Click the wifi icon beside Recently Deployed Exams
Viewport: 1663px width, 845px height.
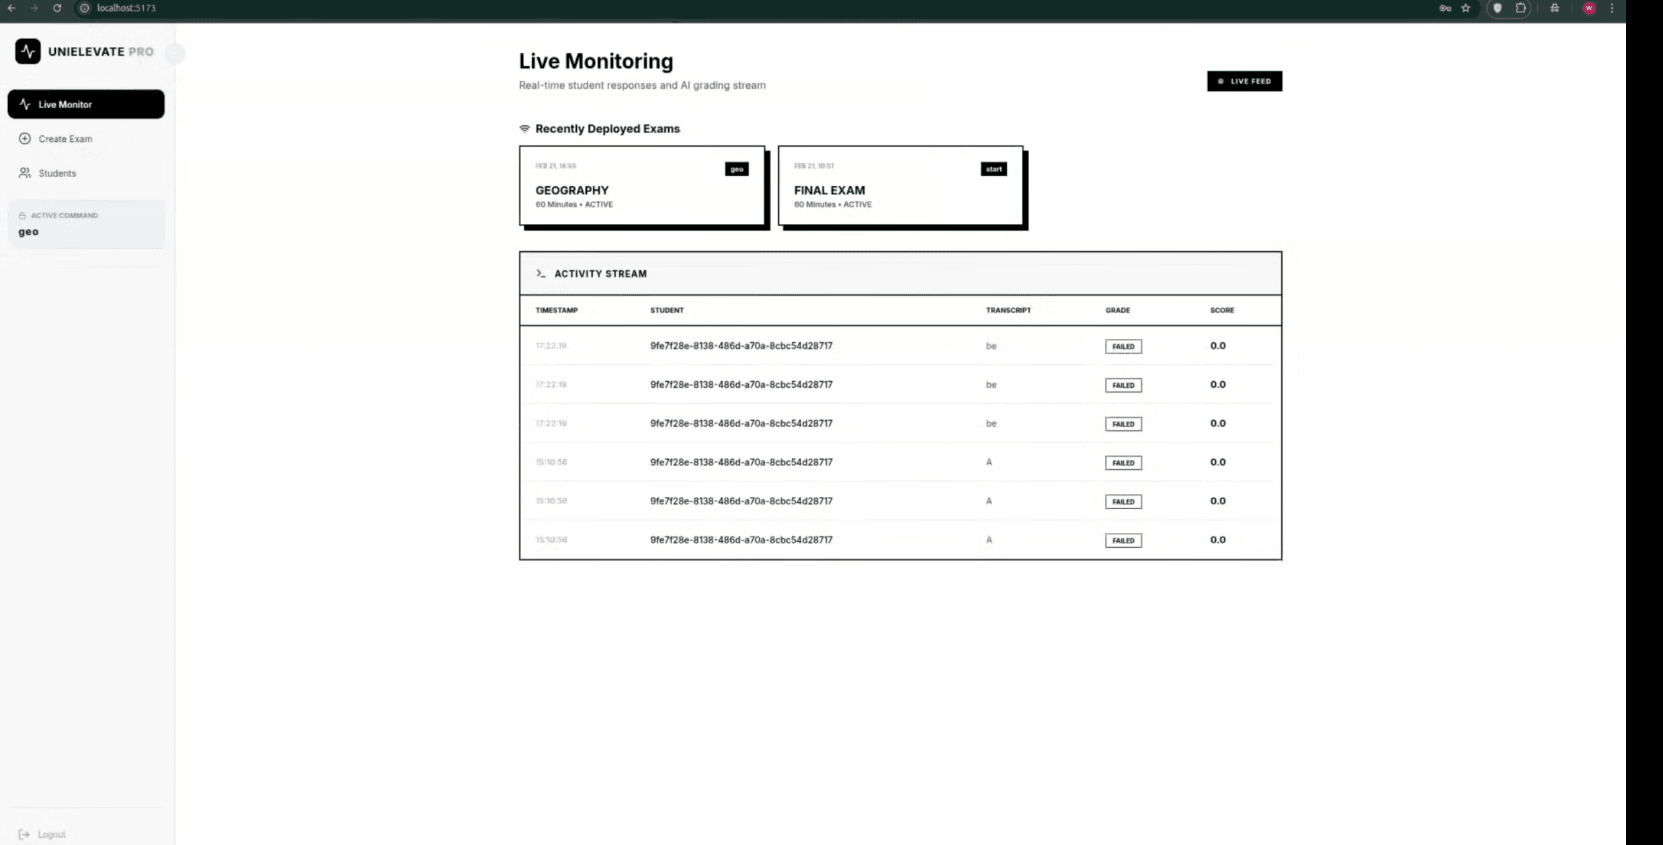click(524, 128)
